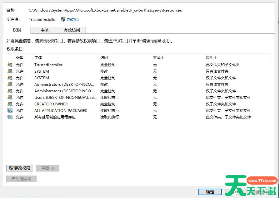Click the group icon of Users entry
Viewport: 279px width, 198px height.
pyautogui.click(x=10, y=98)
